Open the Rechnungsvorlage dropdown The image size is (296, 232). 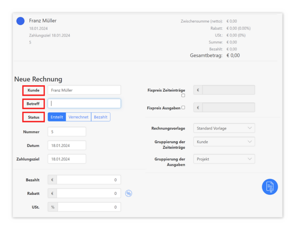coord(224,128)
